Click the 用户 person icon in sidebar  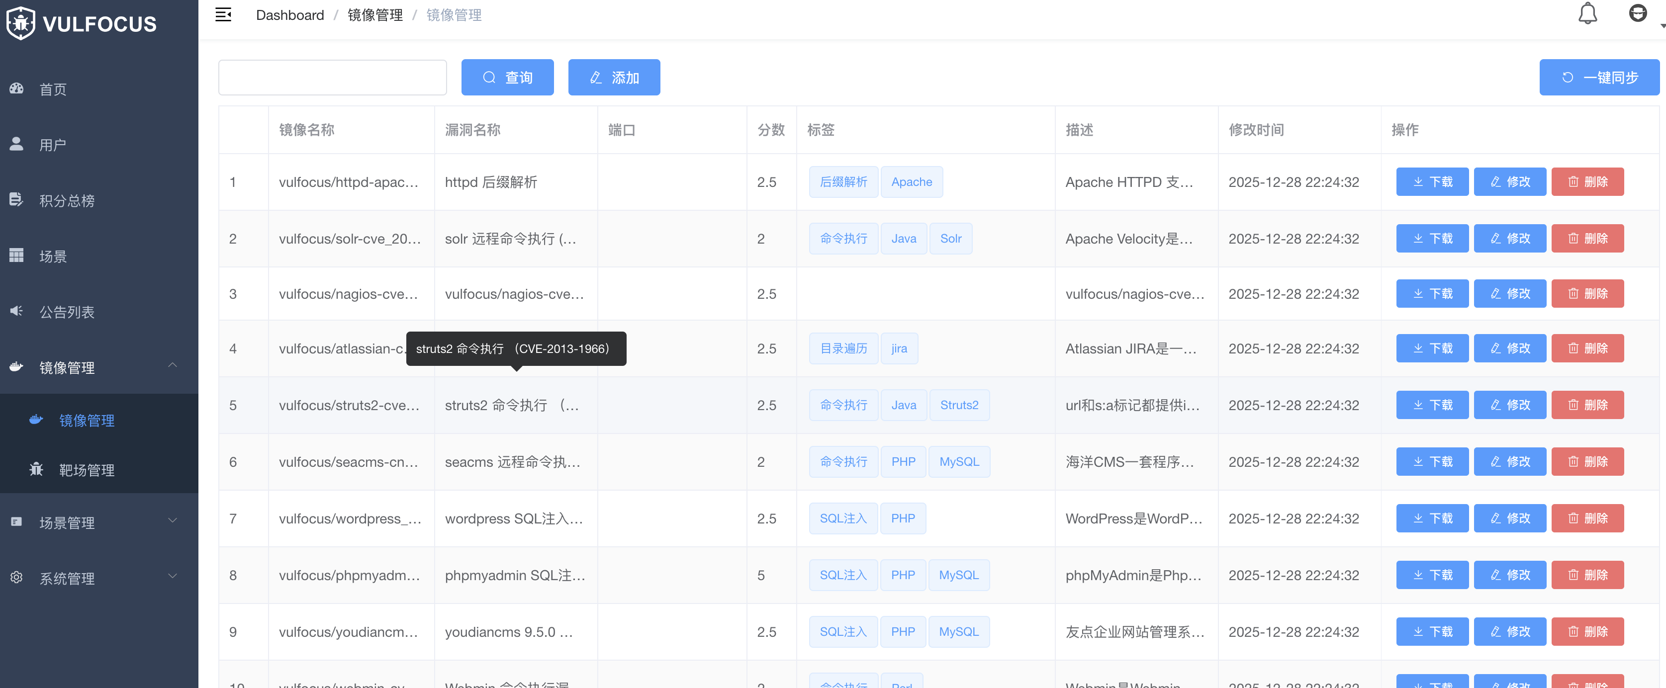click(17, 144)
